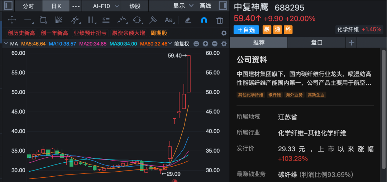
Task: Select the wave pattern drawing tool
Action: (122, 20)
